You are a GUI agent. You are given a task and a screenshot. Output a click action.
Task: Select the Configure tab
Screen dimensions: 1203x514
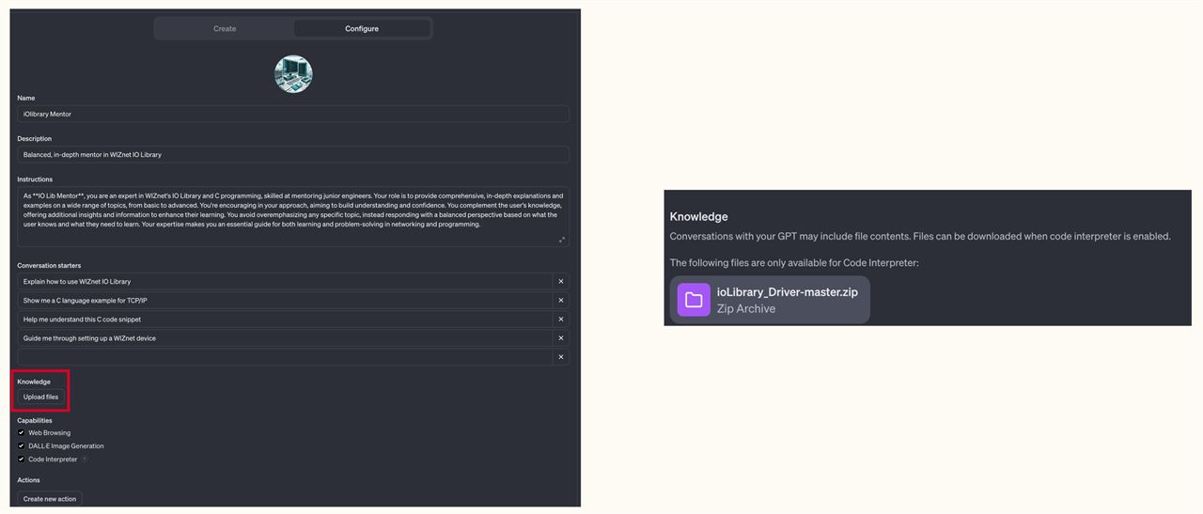[x=362, y=28]
